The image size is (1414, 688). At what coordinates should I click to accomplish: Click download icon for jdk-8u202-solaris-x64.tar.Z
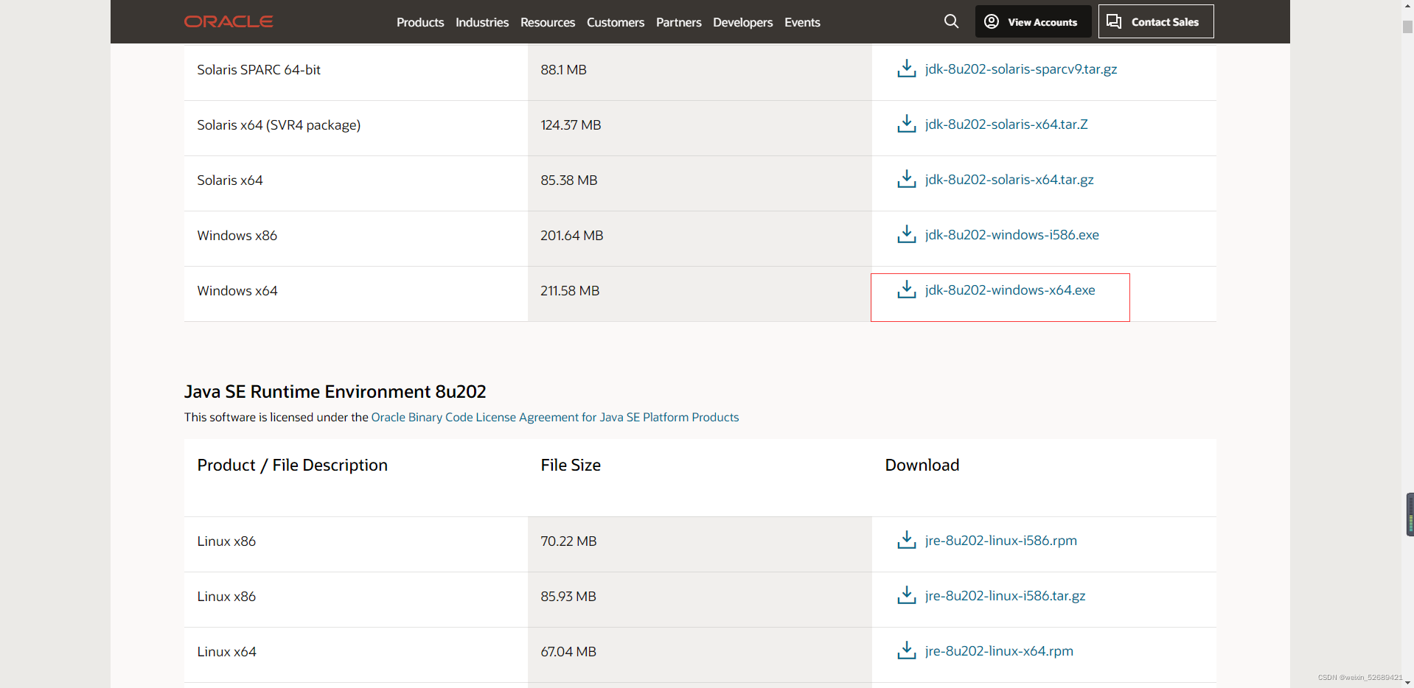tap(906, 124)
